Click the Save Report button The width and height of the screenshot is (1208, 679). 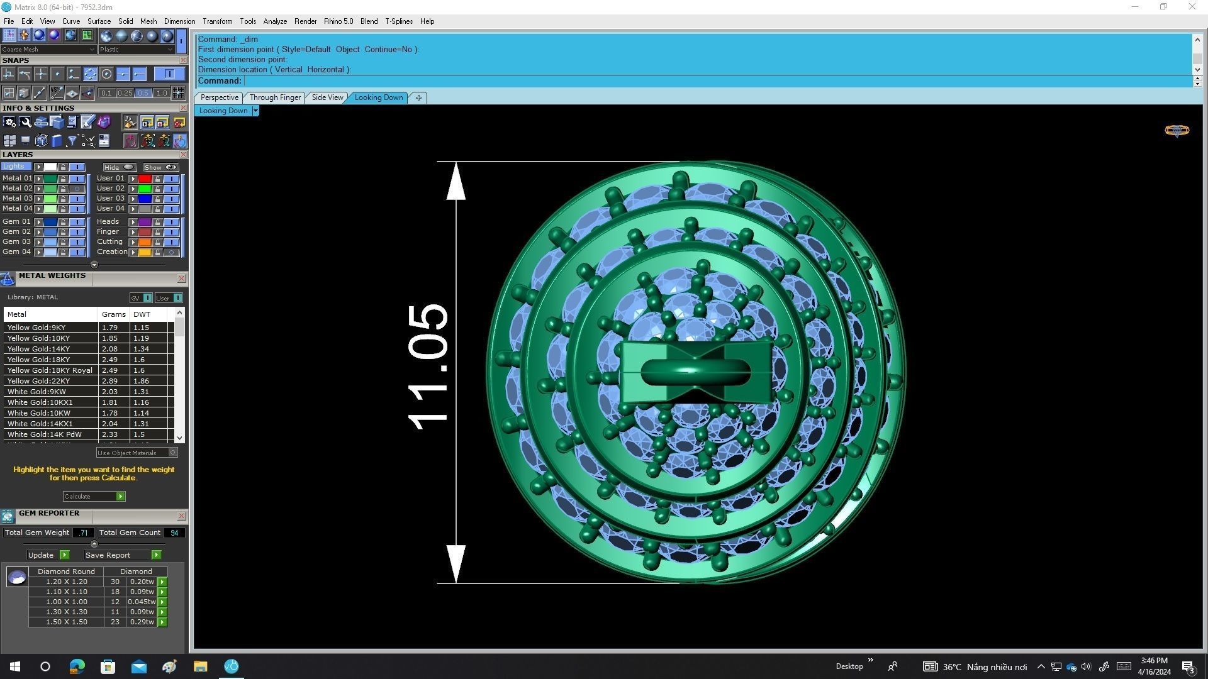coord(156,555)
